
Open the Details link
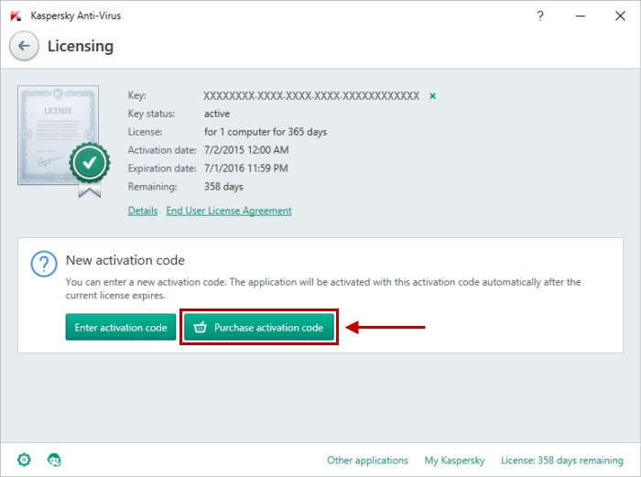pyautogui.click(x=143, y=211)
